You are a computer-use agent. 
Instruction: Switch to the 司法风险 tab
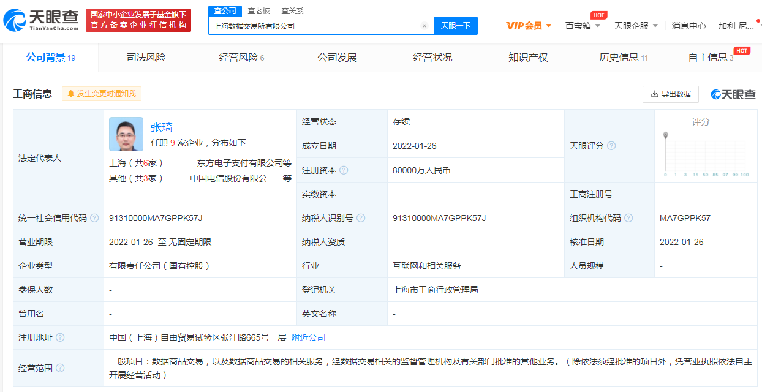(146, 58)
